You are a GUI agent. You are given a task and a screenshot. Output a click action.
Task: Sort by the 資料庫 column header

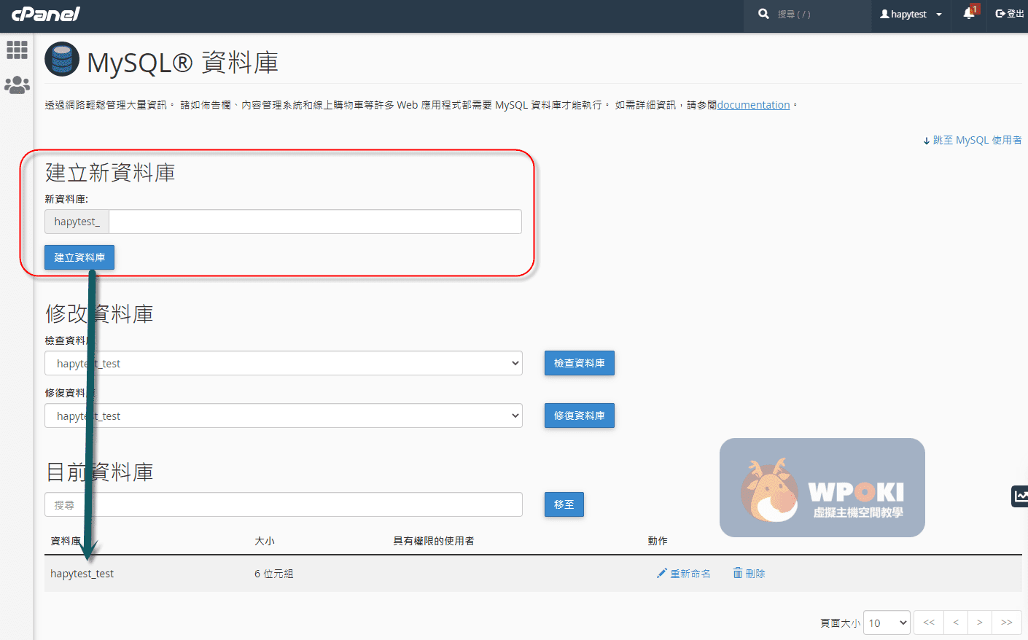tap(66, 541)
